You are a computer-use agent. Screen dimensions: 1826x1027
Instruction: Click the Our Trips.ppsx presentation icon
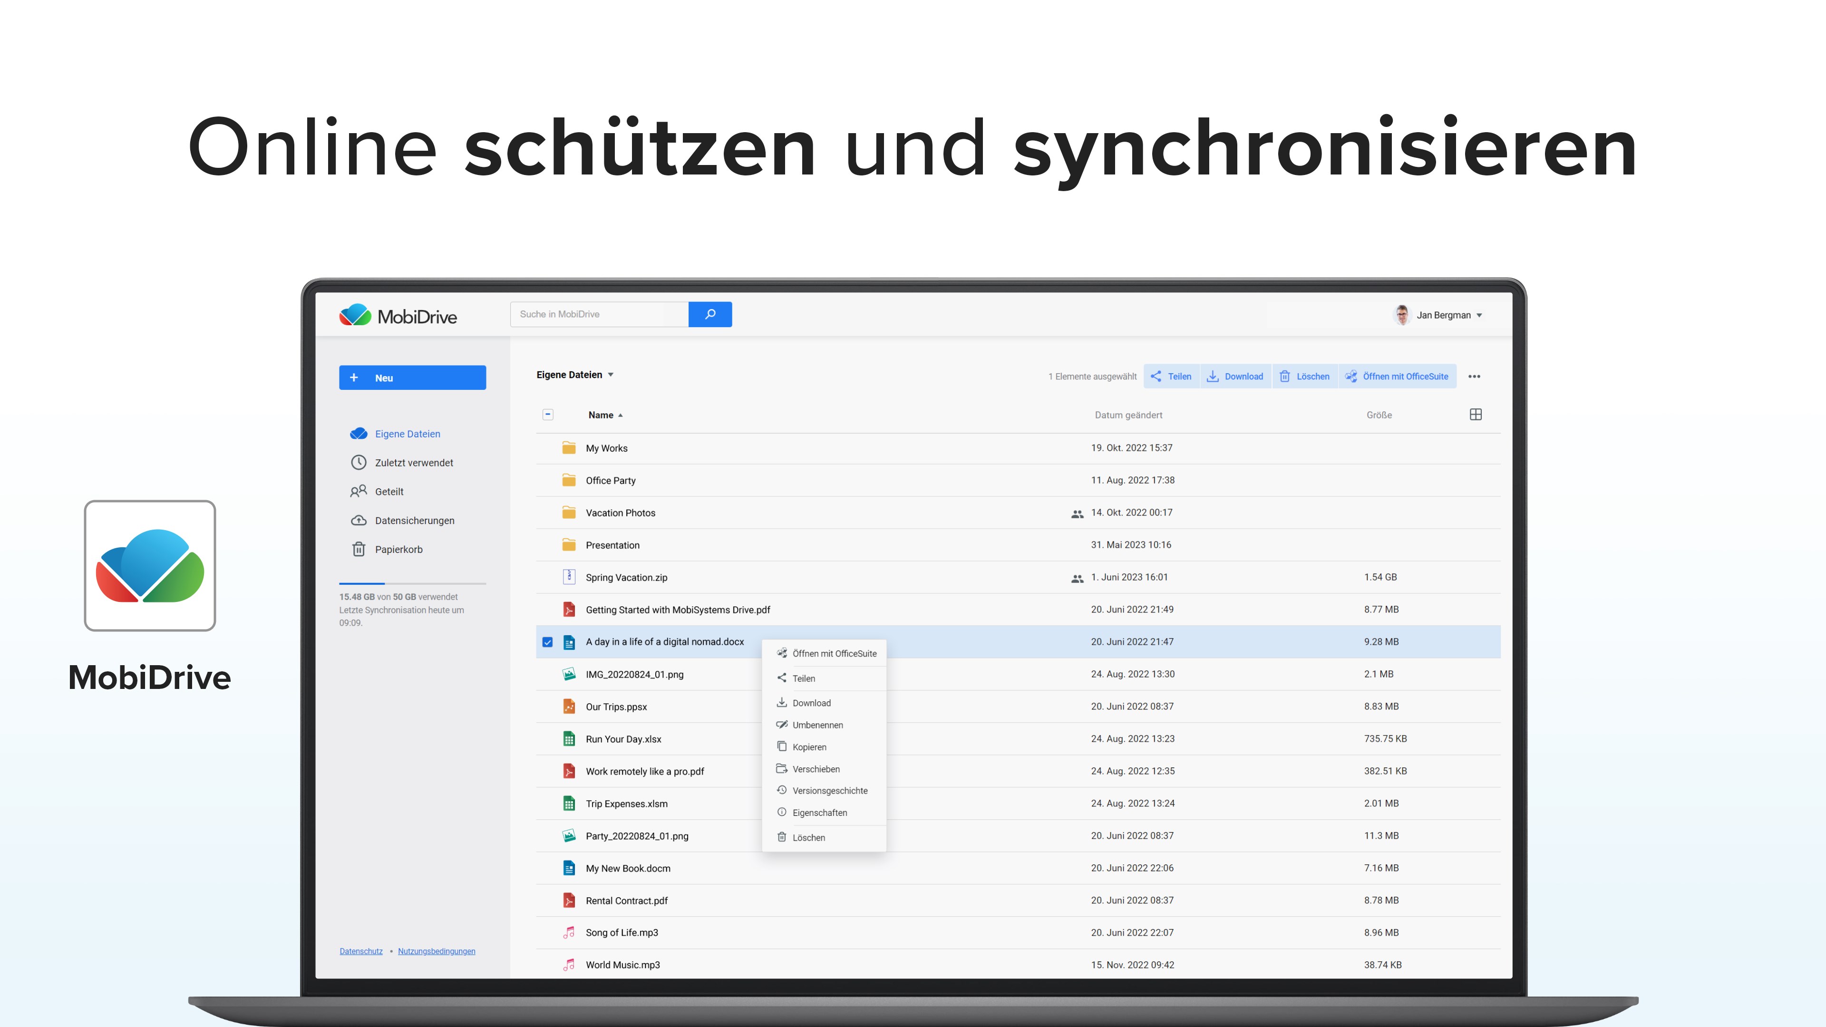click(x=569, y=707)
